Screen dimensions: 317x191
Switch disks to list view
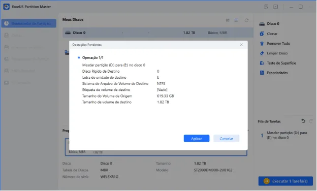click(236, 20)
